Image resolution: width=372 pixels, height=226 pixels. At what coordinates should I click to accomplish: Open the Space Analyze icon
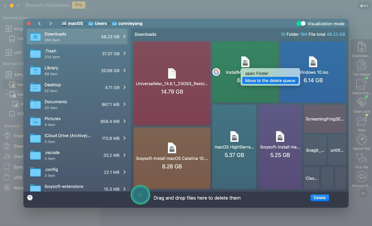(361, 84)
